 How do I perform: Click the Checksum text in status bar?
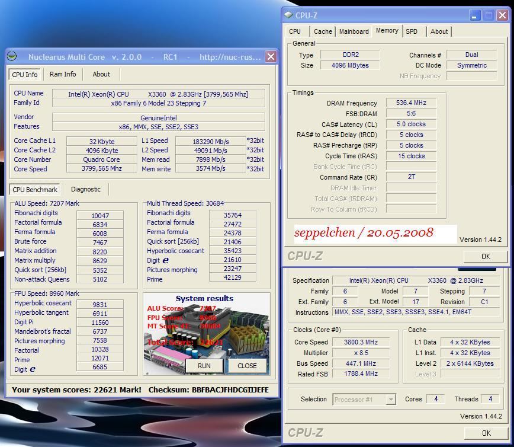pyautogui.click(x=208, y=390)
